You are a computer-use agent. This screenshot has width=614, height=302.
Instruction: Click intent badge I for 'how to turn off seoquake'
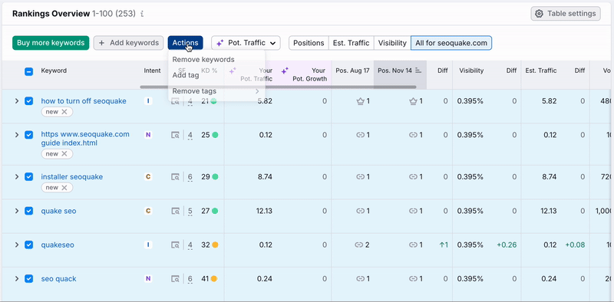[x=148, y=101]
